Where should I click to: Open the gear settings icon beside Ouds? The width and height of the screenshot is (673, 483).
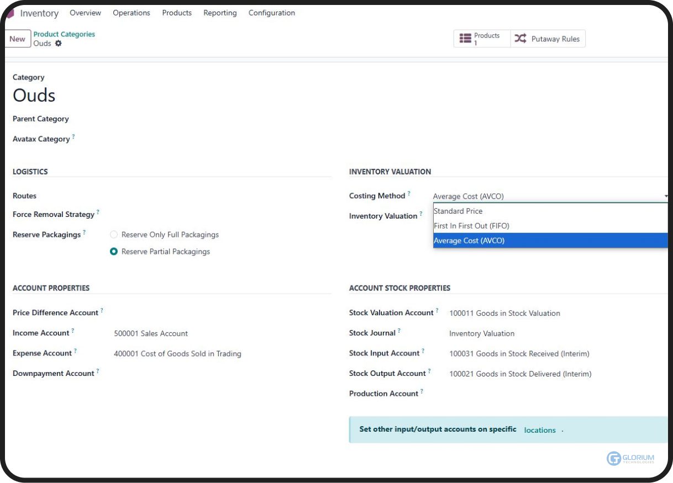coord(59,44)
